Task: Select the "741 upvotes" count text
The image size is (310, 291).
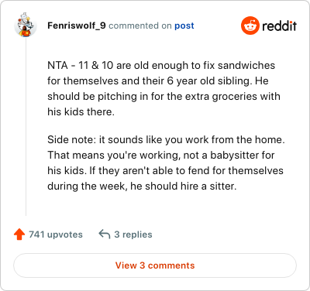Action: pos(56,235)
